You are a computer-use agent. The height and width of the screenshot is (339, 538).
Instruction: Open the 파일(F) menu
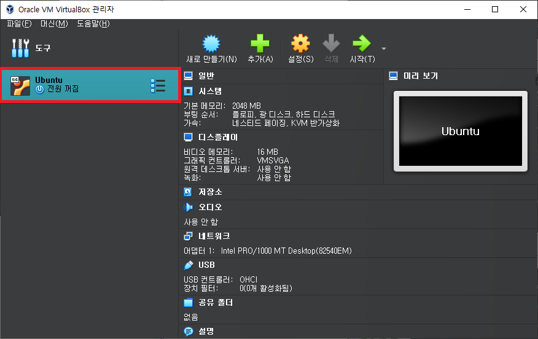pos(19,24)
